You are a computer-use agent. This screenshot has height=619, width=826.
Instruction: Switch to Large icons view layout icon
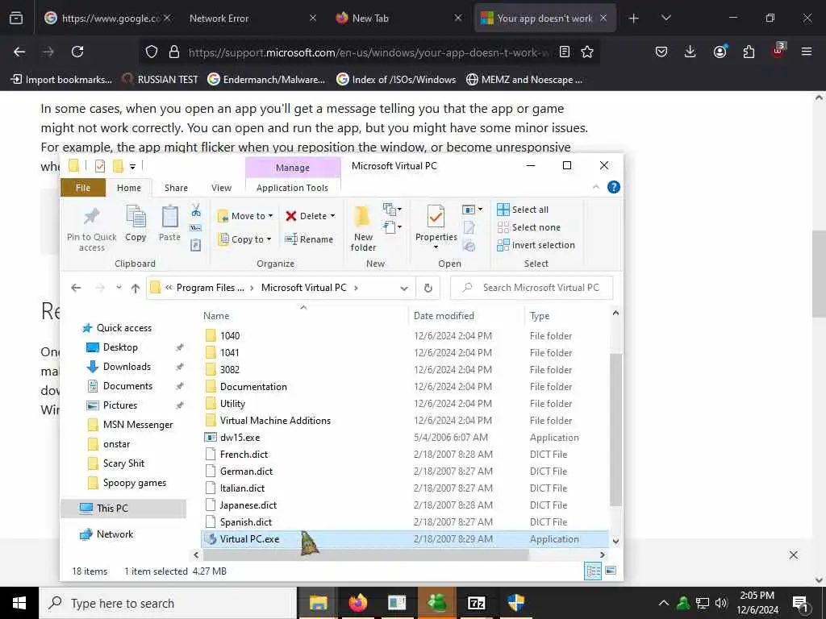(x=610, y=571)
